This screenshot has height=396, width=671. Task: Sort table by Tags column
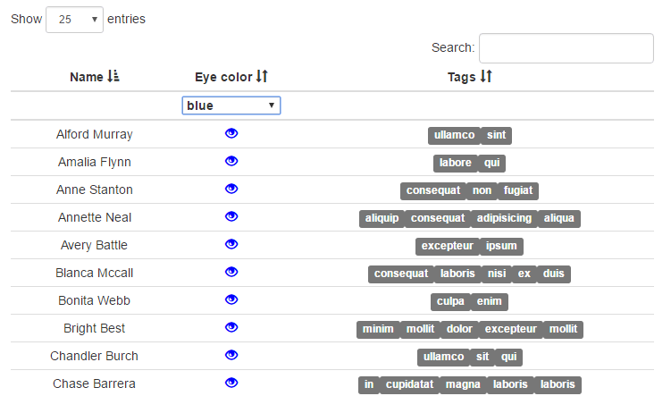coord(469,78)
